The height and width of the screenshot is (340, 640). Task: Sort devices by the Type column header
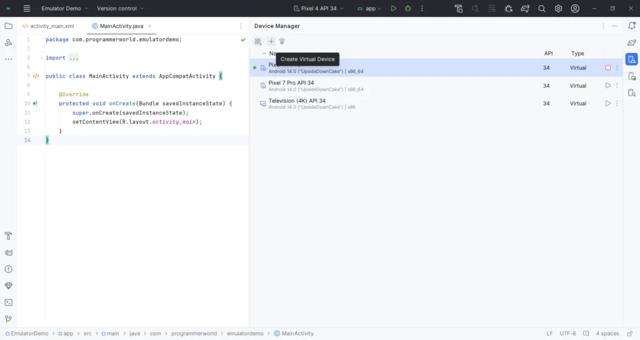(577, 54)
